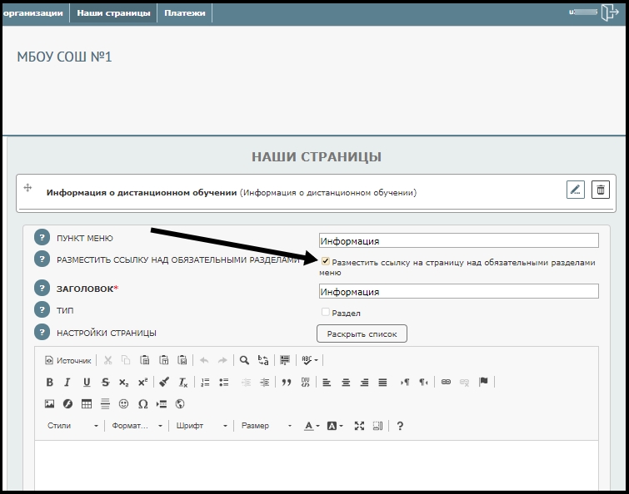Insert an image via the toolbar
Screen dimensions: 629x494
pos(49,404)
